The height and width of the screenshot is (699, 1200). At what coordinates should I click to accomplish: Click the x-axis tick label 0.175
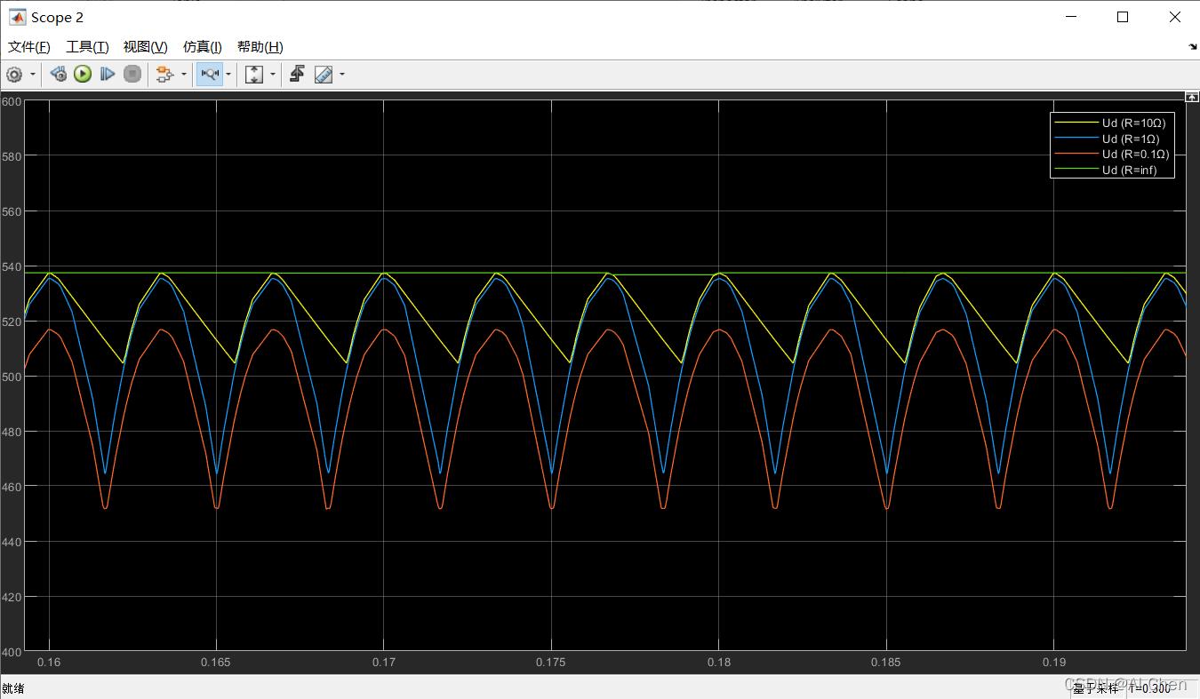(x=551, y=663)
